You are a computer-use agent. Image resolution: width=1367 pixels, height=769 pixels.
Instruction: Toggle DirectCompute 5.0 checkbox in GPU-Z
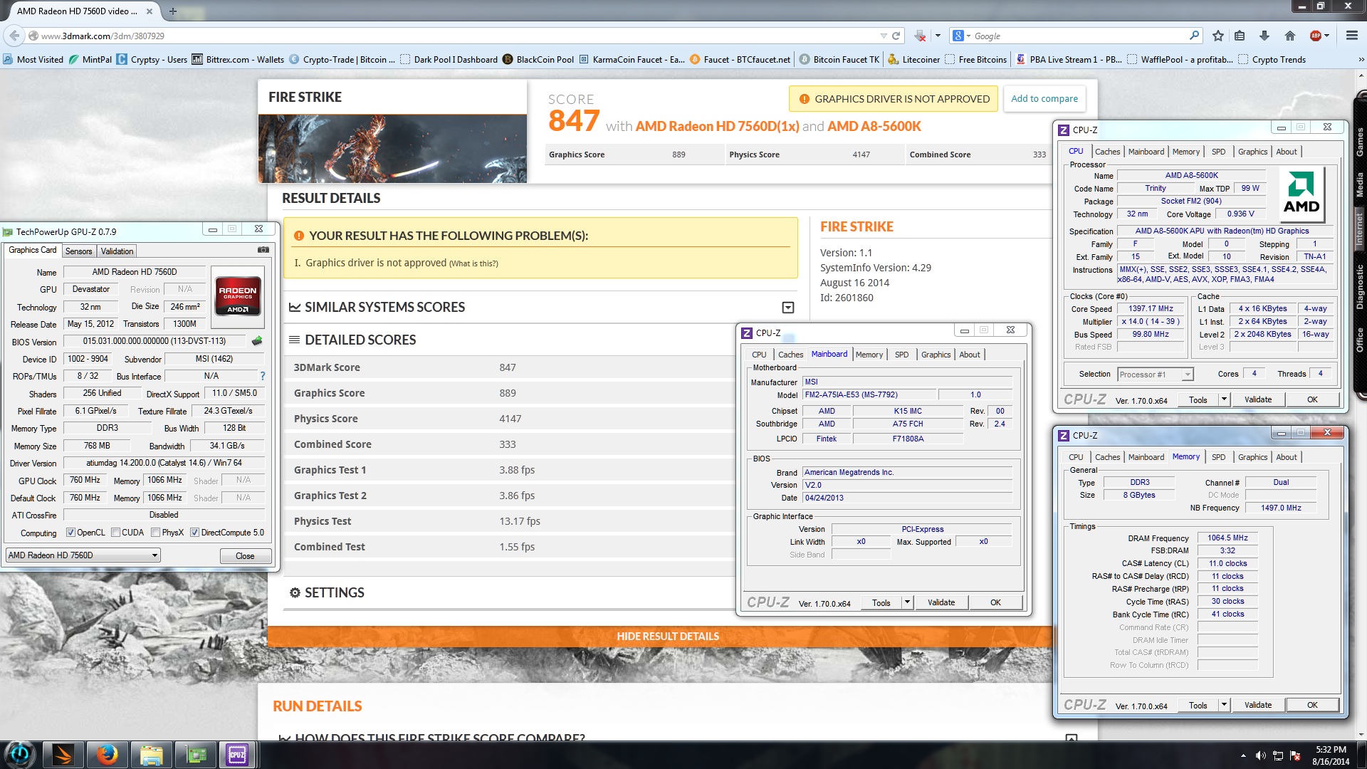tap(194, 533)
